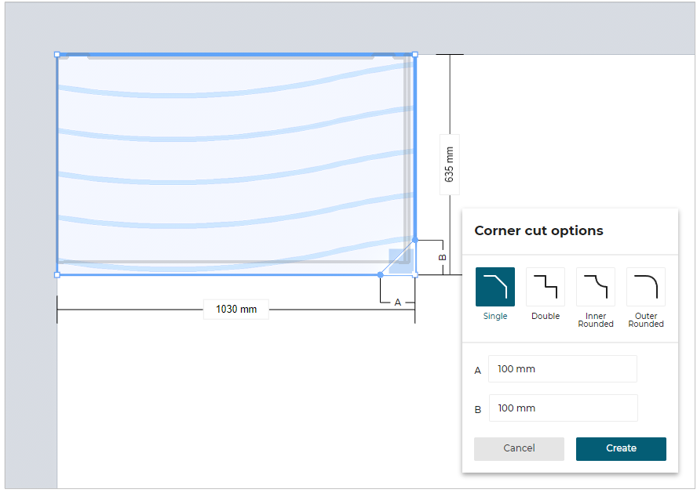Select the Single option as active style
Image resolution: width=697 pixels, height=493 pixels.
click(494, 286)
